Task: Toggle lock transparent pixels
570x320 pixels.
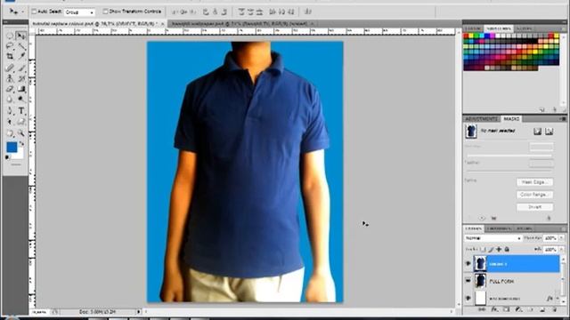Action: tap(483, 249)
